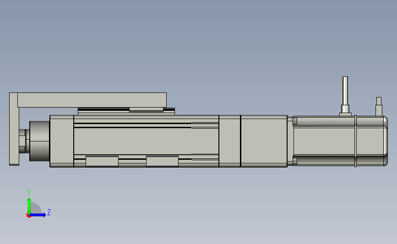Select the vertical plate of the L-bracket
Screen dimensions: 397x244
coord(14,129)
